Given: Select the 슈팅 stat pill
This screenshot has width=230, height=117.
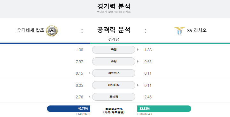Looking at the screenshot, I should point(114,62).
